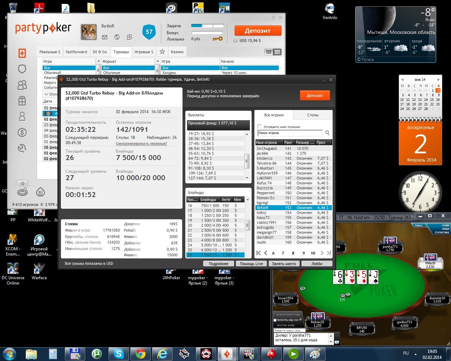Tick the track my position checkbox
The image size is (451, 361).
coord(260,127)
